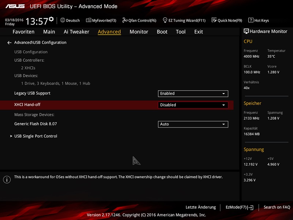
Task: Click the 40x Verhältnis value
Action: tap(246, 88)
